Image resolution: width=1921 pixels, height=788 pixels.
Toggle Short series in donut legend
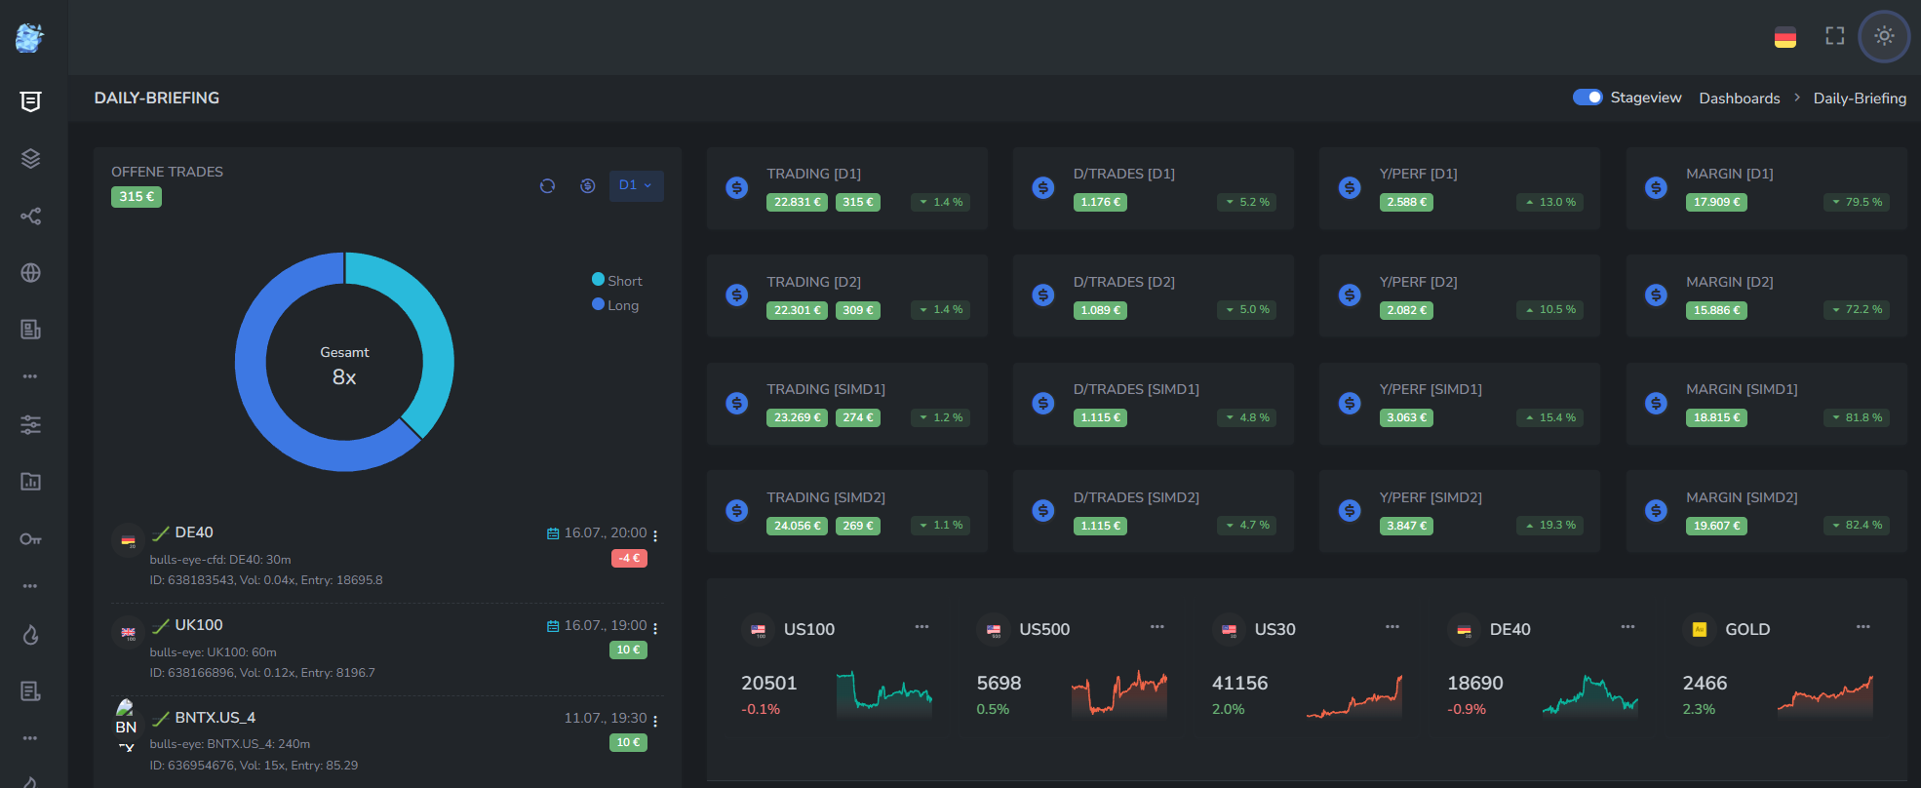616,281
